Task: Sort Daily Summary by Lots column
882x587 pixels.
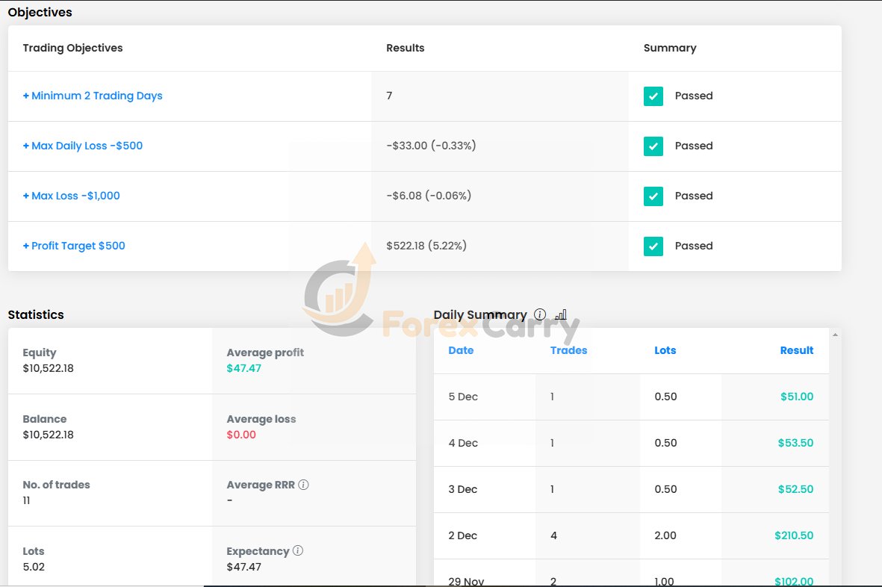Action: pos(665,350)
